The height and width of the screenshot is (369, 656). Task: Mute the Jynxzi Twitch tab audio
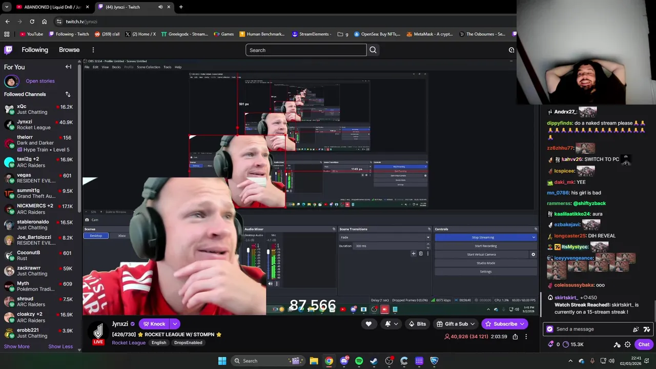point(160,7)
